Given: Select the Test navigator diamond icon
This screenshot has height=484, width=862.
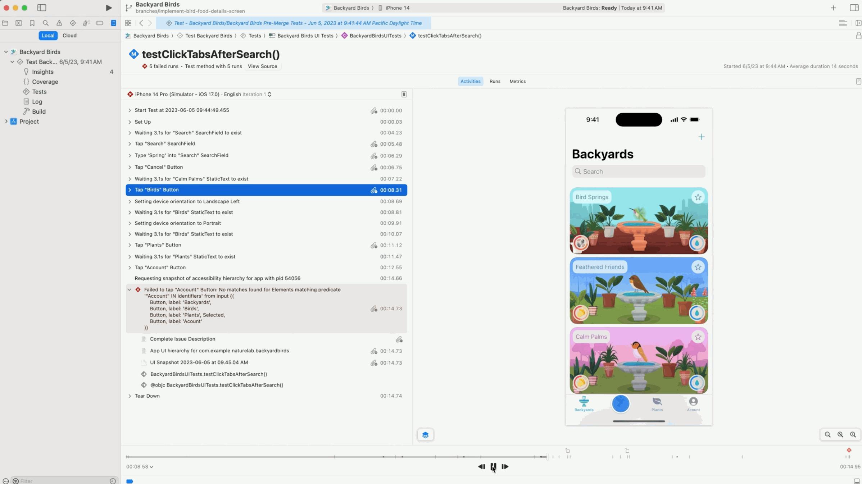Looking at the screenshot, I should (73, 23).
